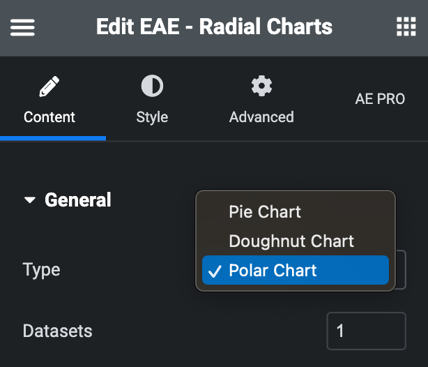The width and height of the screenshot is (428, 367).
Task: Click the gear Advanced icon
Action: coord(261,86)
